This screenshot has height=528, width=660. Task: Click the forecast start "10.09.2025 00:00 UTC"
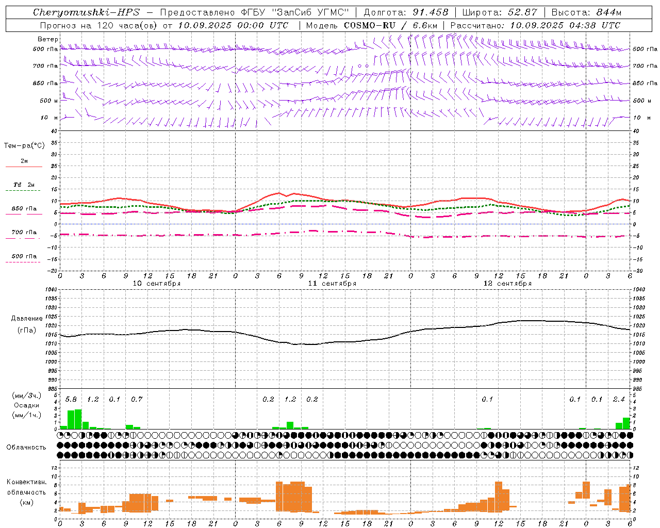pos(233,25)
